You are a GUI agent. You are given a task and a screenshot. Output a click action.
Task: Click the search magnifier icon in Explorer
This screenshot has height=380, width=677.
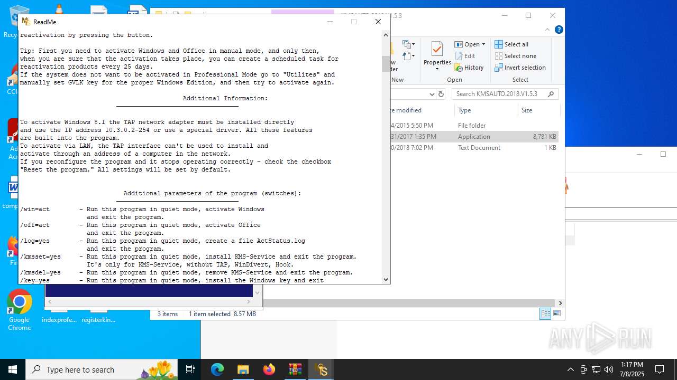point(551,94)
